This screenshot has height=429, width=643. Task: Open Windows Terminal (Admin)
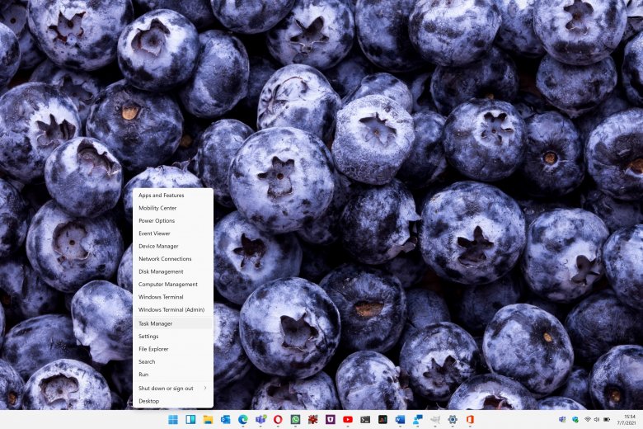(x=172, y=310)
